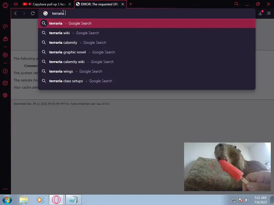Choose the terraria wings suggestion

pos(147,71)
